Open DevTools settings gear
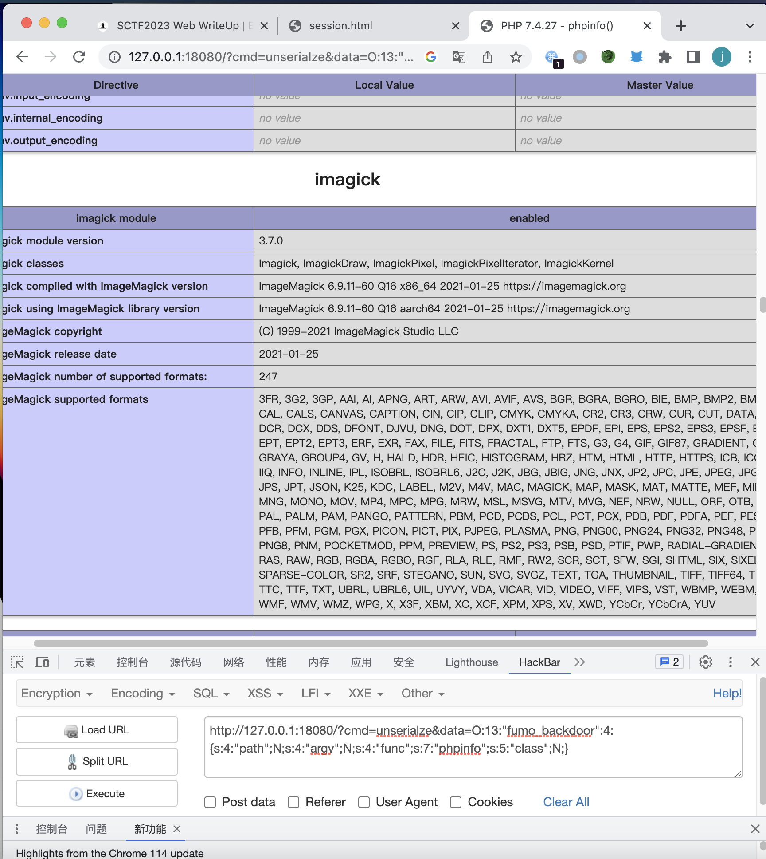The image size is (766, 859). [706, 662]
